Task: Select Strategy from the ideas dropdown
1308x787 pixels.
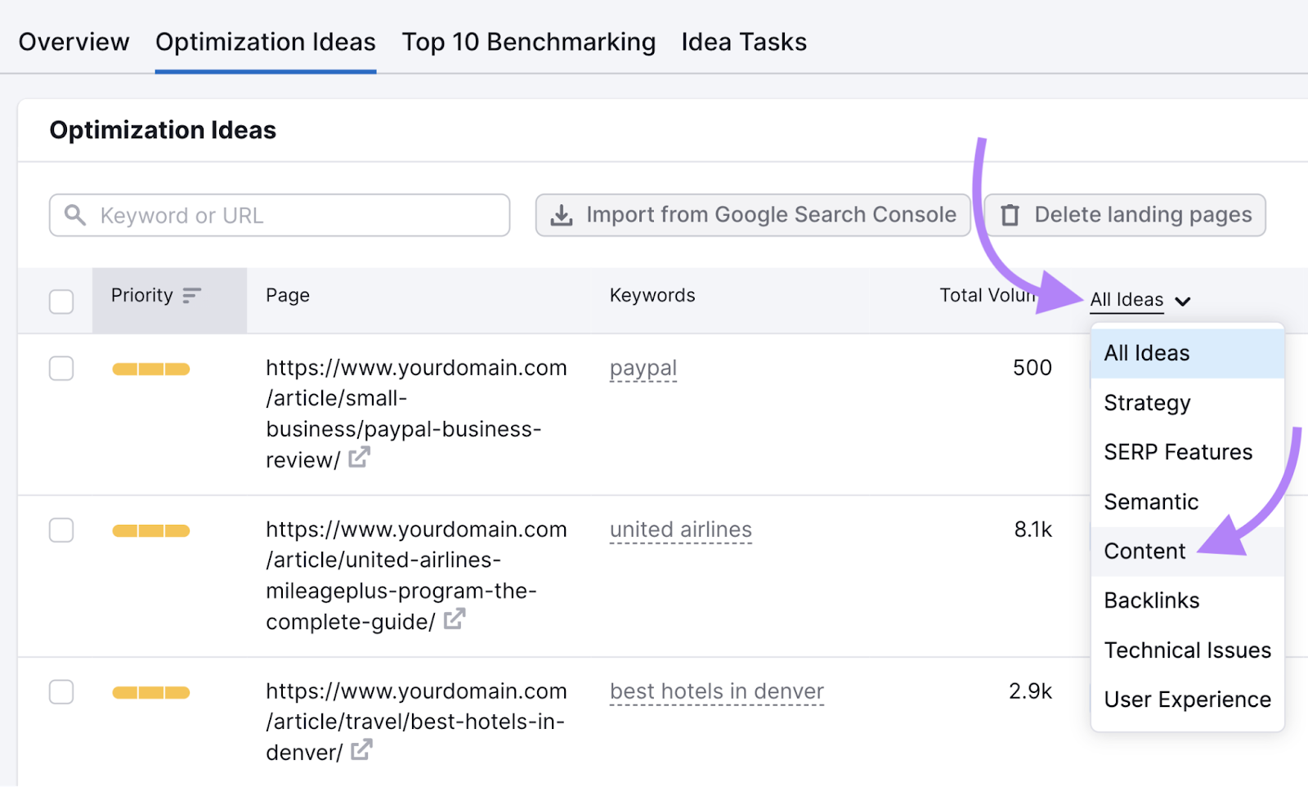Action: coord(1146,402)
